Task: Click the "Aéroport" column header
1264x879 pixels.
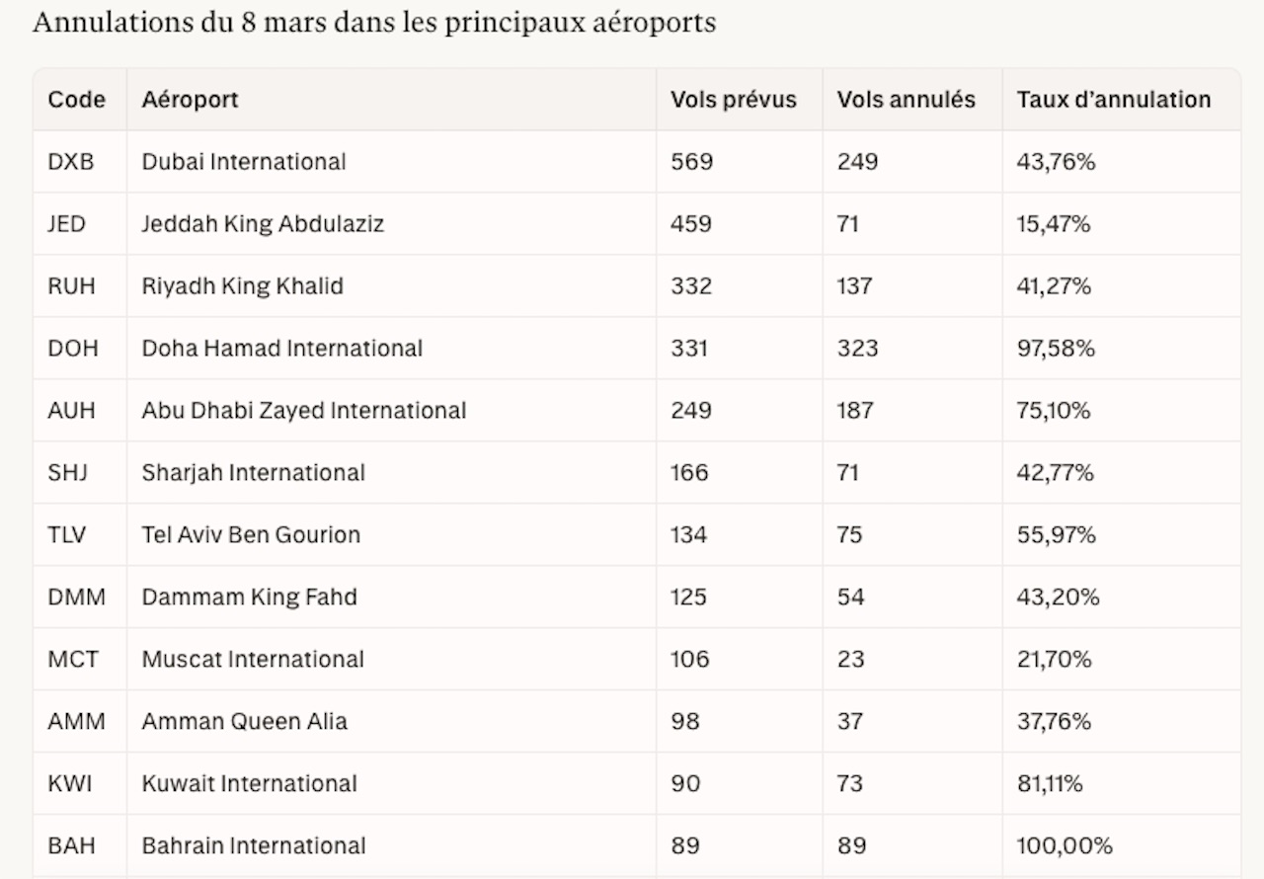Action: [x=191, y=100]
